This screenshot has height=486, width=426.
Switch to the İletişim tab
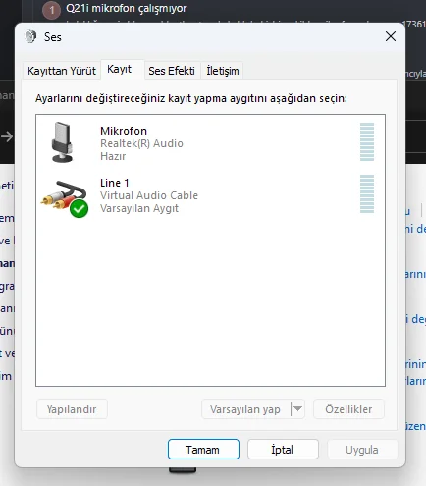222,71
